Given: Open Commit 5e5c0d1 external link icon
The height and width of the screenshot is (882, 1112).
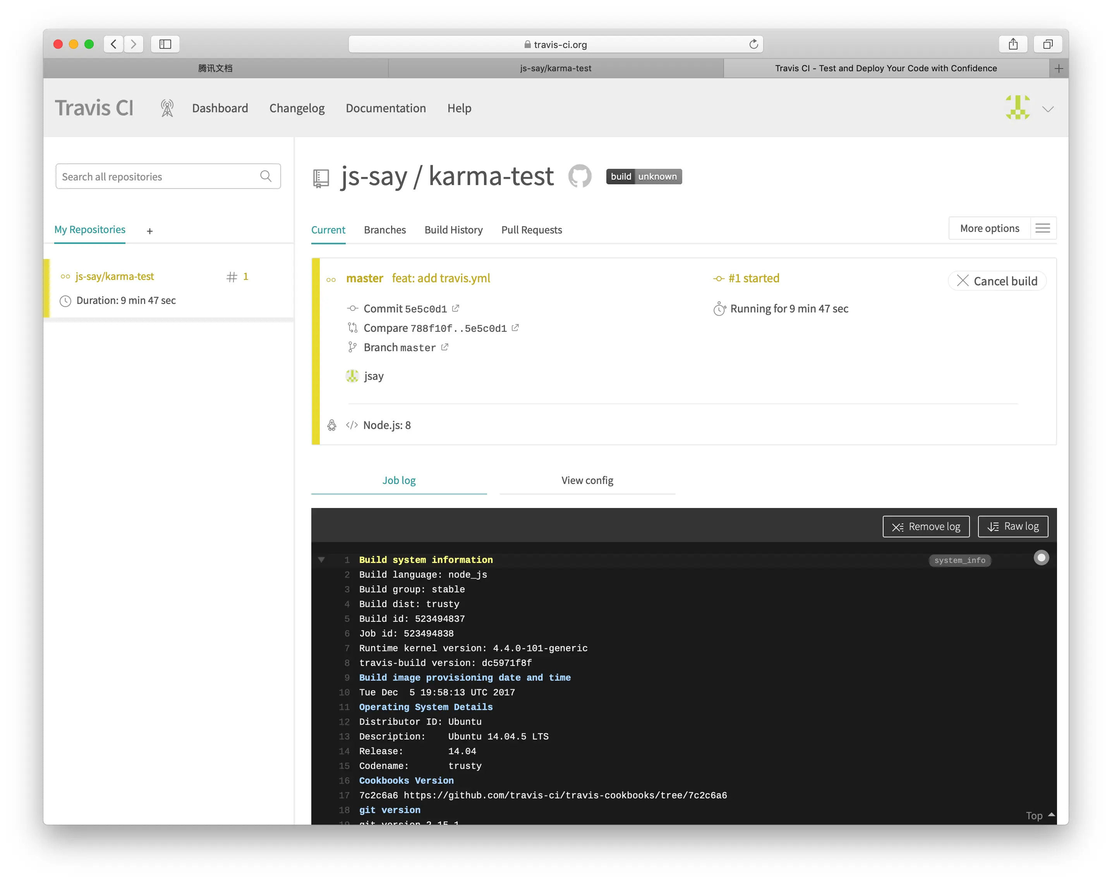Looking at the screenshot, I should (x=455, y=308).
